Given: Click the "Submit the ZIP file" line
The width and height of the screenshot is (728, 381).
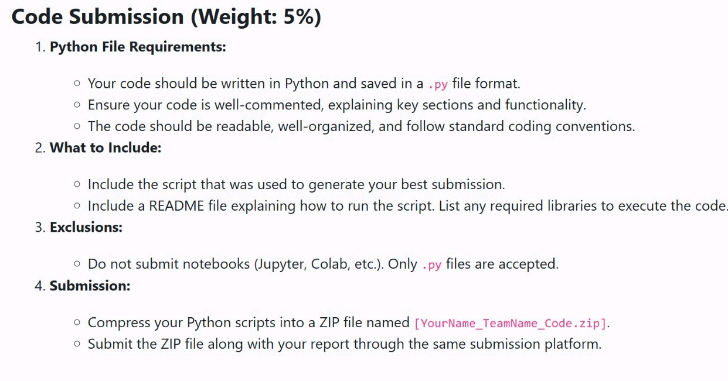Looking at the screenshot, I should [344, 344].
